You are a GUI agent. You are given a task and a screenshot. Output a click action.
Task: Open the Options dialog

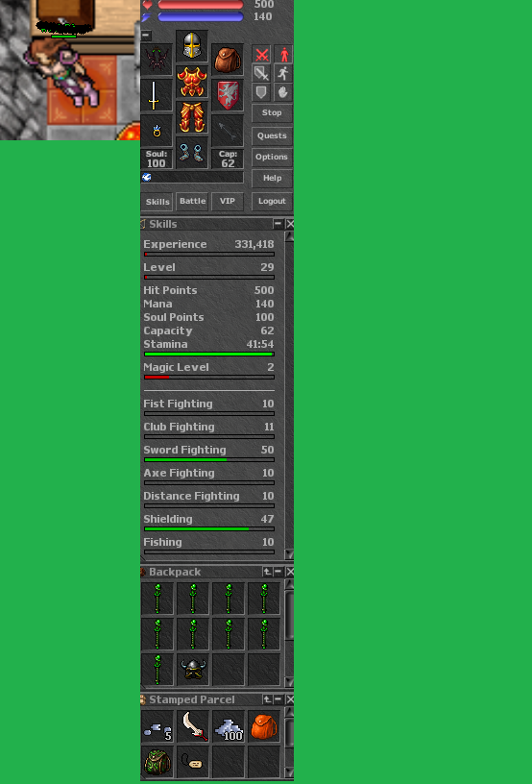coord(272,157)
